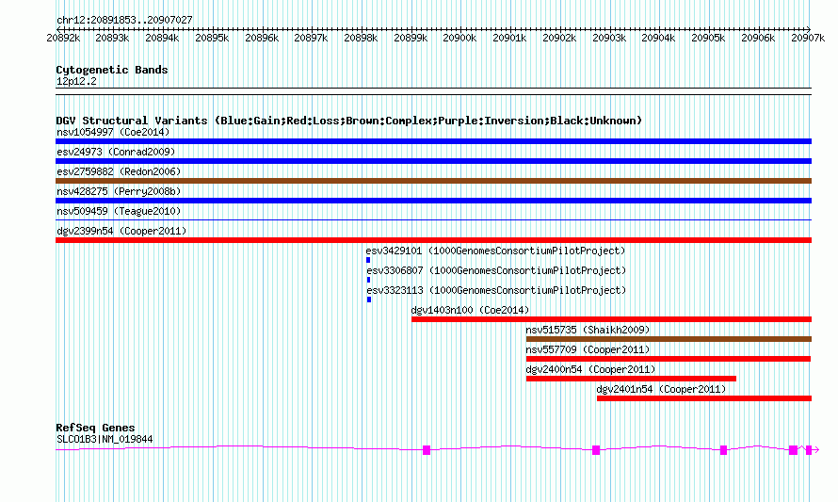838x502 pixels.
Task: Select the first SLCO1B3 exon box near 20899k
Action: [x=427, y=450]
